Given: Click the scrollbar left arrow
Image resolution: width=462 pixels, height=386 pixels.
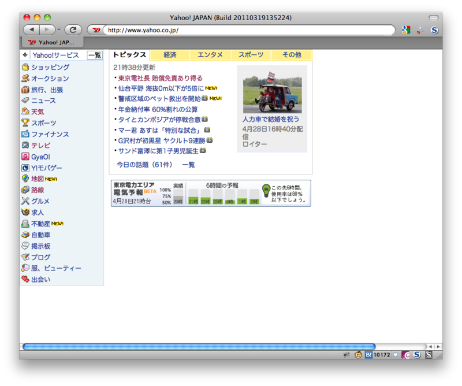Looking at the screenshot, I should pos(430,347).
